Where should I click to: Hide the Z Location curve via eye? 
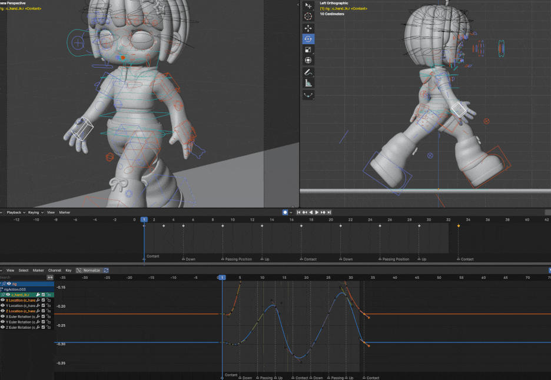pyautogui.click(x=2, y=311)
